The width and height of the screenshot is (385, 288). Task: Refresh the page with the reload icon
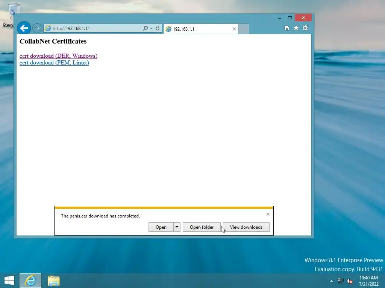click(158, 28)
